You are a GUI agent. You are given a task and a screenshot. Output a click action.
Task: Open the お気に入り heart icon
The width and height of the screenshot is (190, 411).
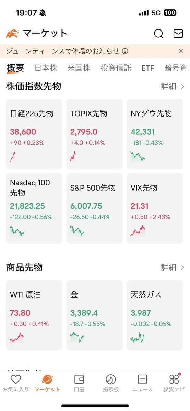point(16,379)
